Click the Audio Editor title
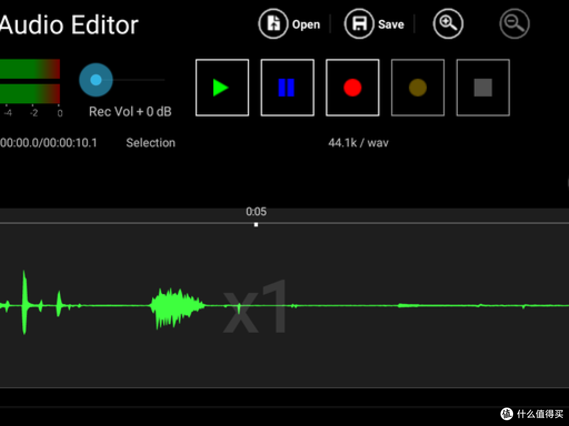 pos(69,25)
